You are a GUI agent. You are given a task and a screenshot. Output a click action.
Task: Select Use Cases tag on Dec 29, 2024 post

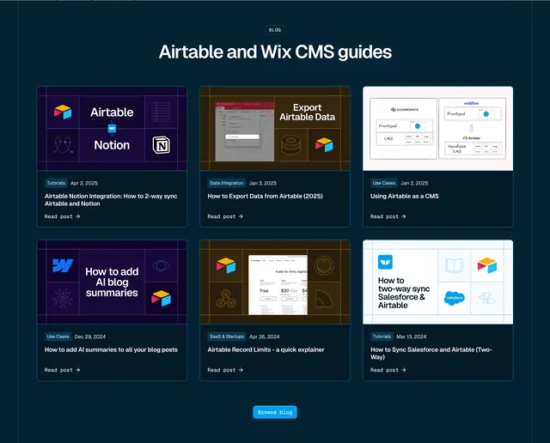point(58,337)
